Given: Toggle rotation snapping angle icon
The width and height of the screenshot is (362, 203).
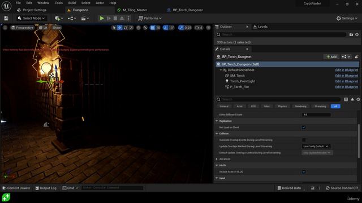Looking at the screenshot, I should pos(166,28).
